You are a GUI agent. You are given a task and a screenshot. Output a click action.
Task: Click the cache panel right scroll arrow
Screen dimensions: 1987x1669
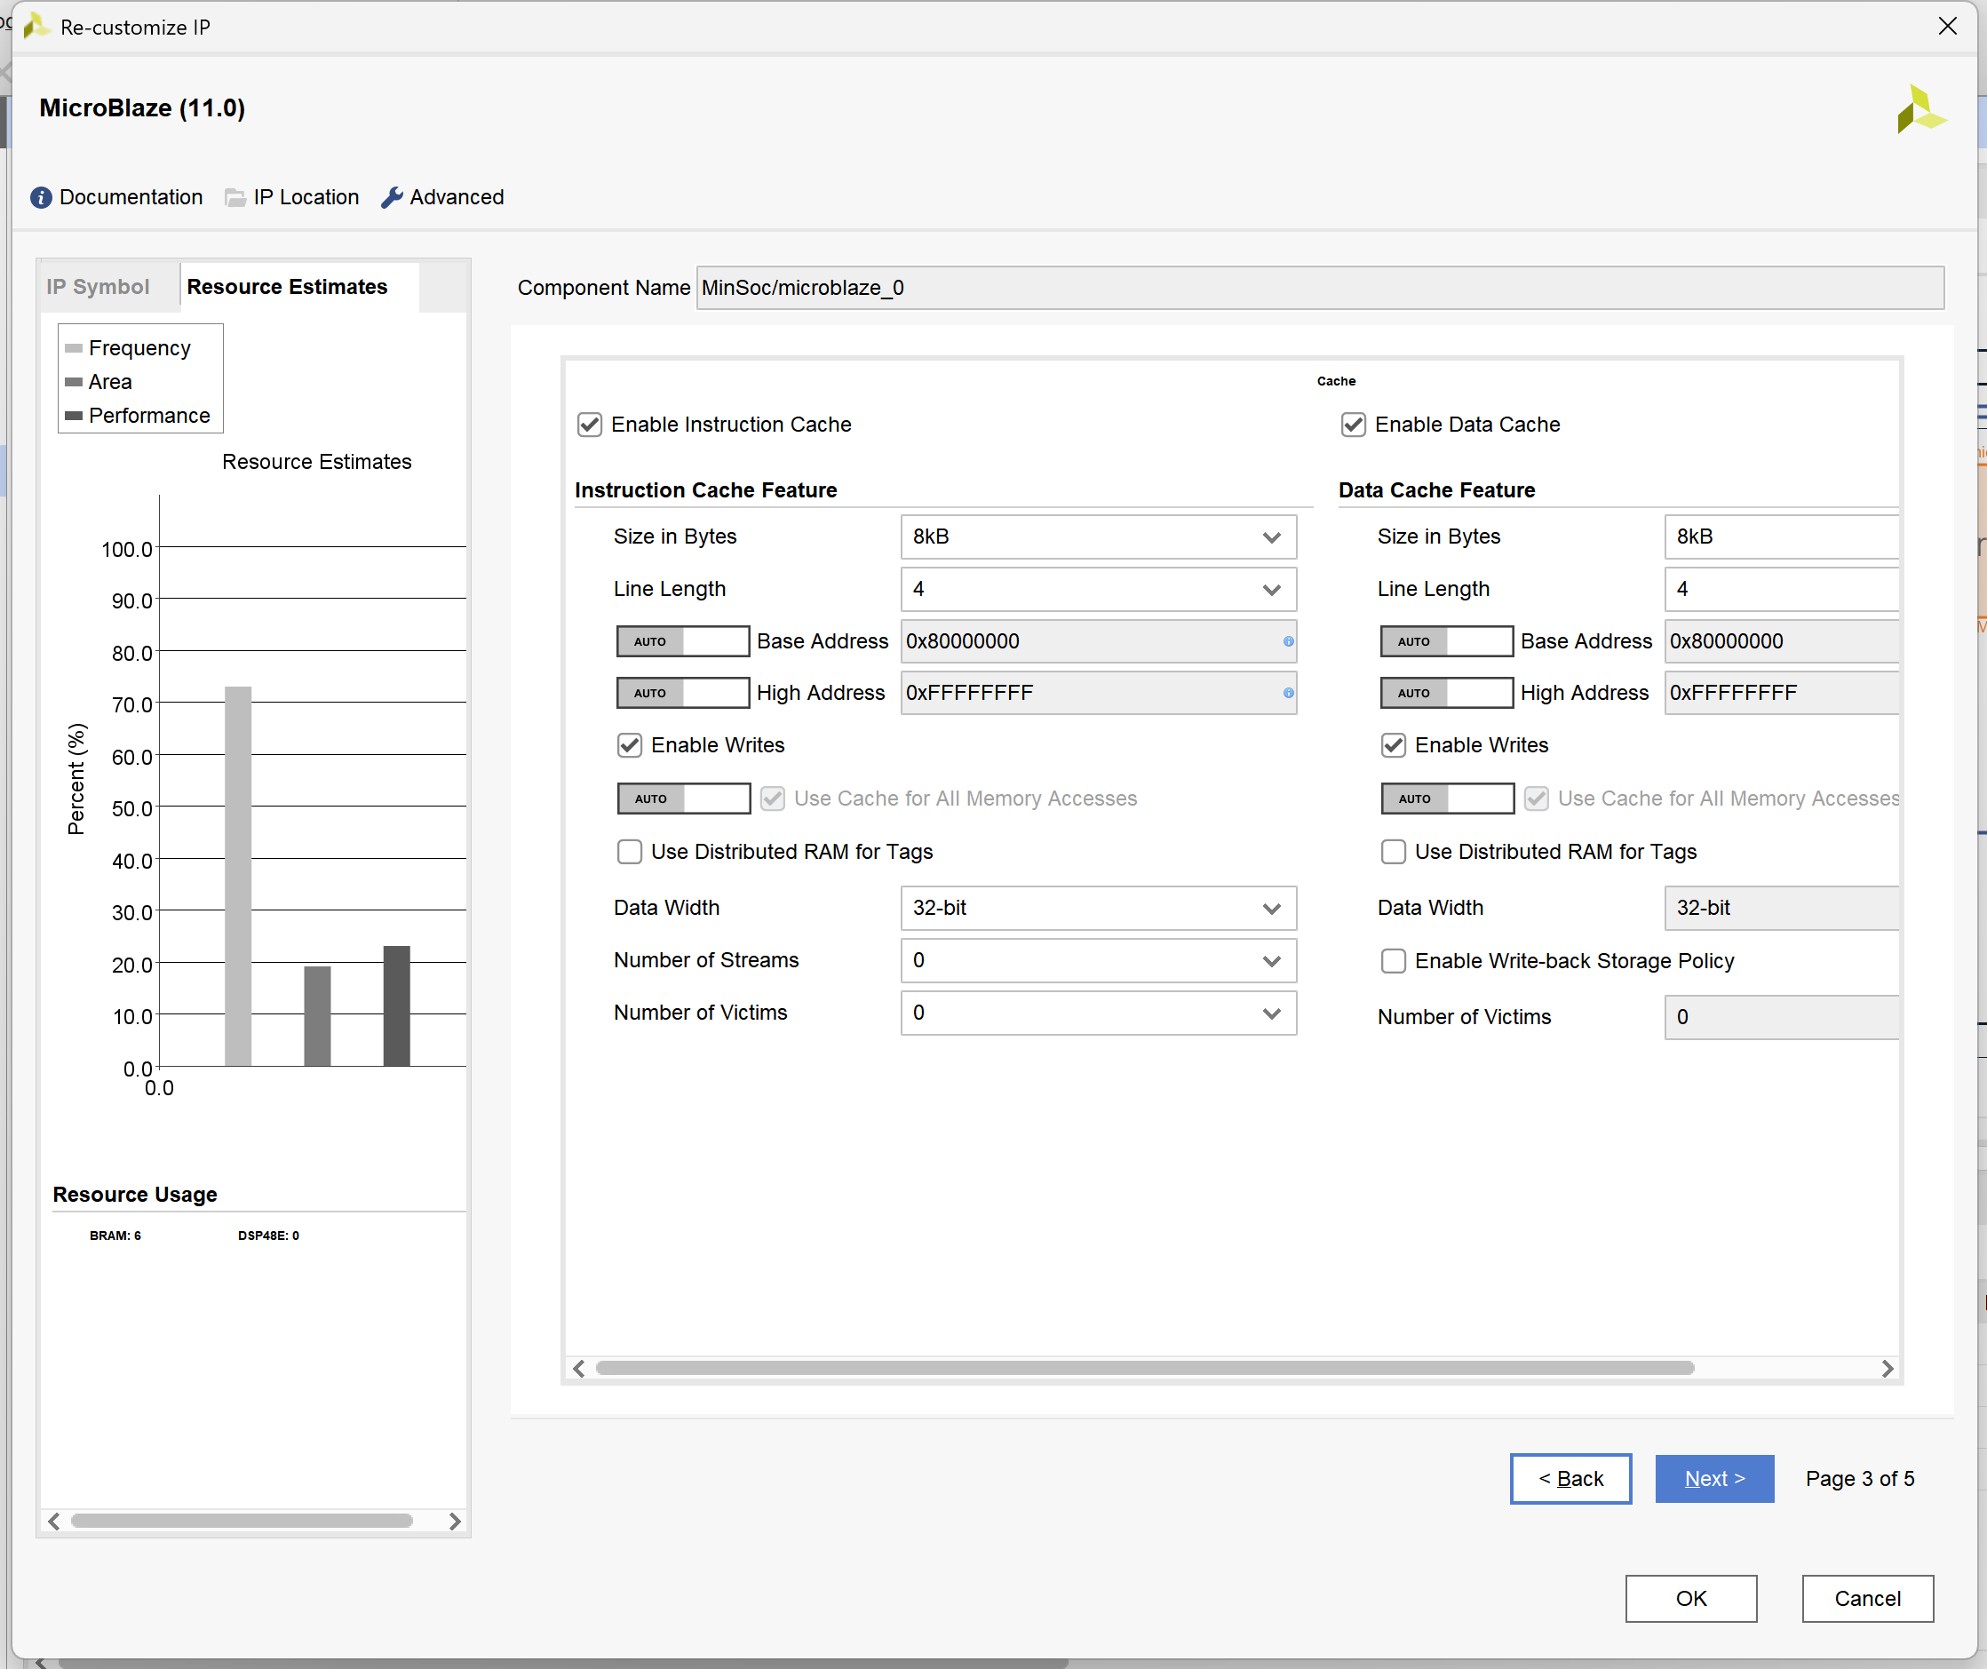coord(1887,1368)
